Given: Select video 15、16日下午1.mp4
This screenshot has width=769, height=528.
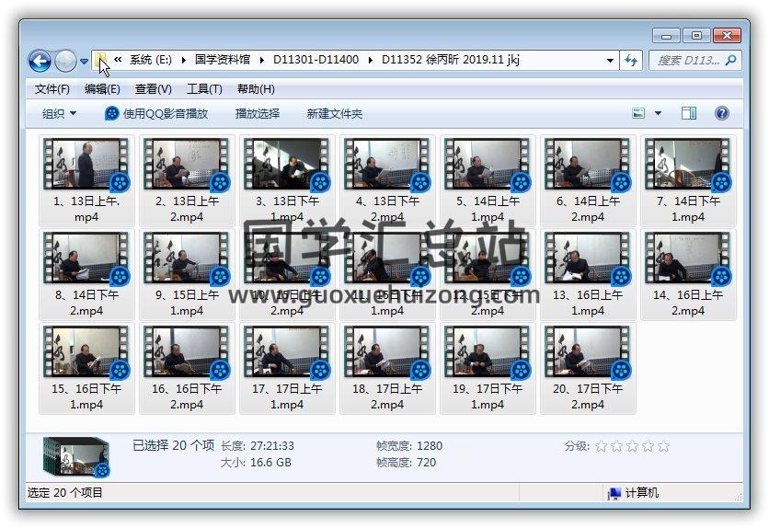Looking at the screenshot, I should coord(86,368).
